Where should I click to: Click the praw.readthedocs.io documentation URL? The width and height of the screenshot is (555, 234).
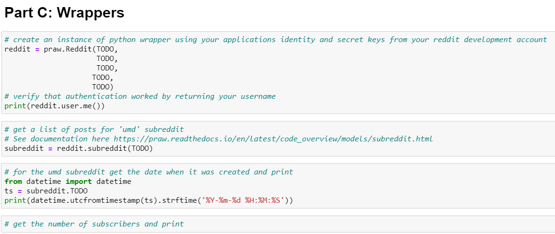pos(273,139)
